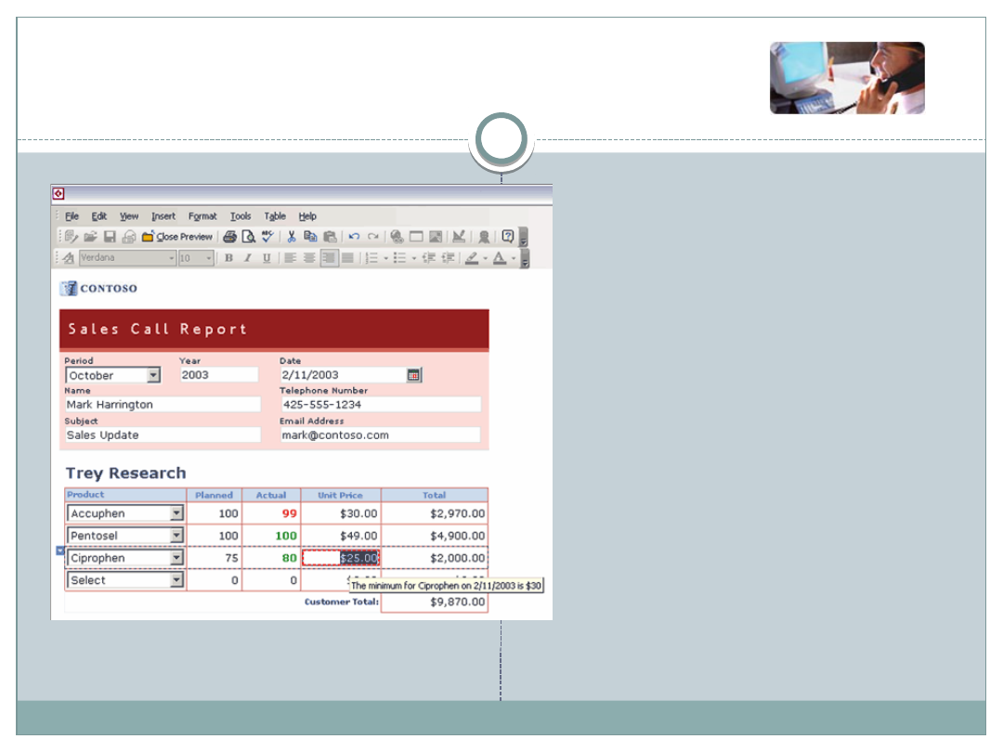This screenshot has height=752, width=1003.
Task: Open the Period dropdown showing October
Action: tap(153, 375)
